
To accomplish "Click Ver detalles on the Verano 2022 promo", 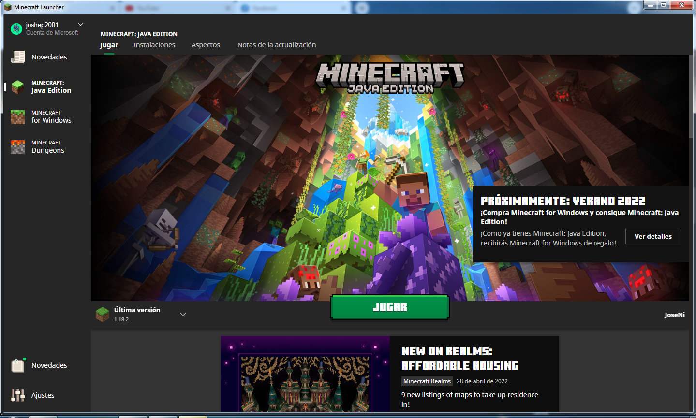I will click(652, 236).
